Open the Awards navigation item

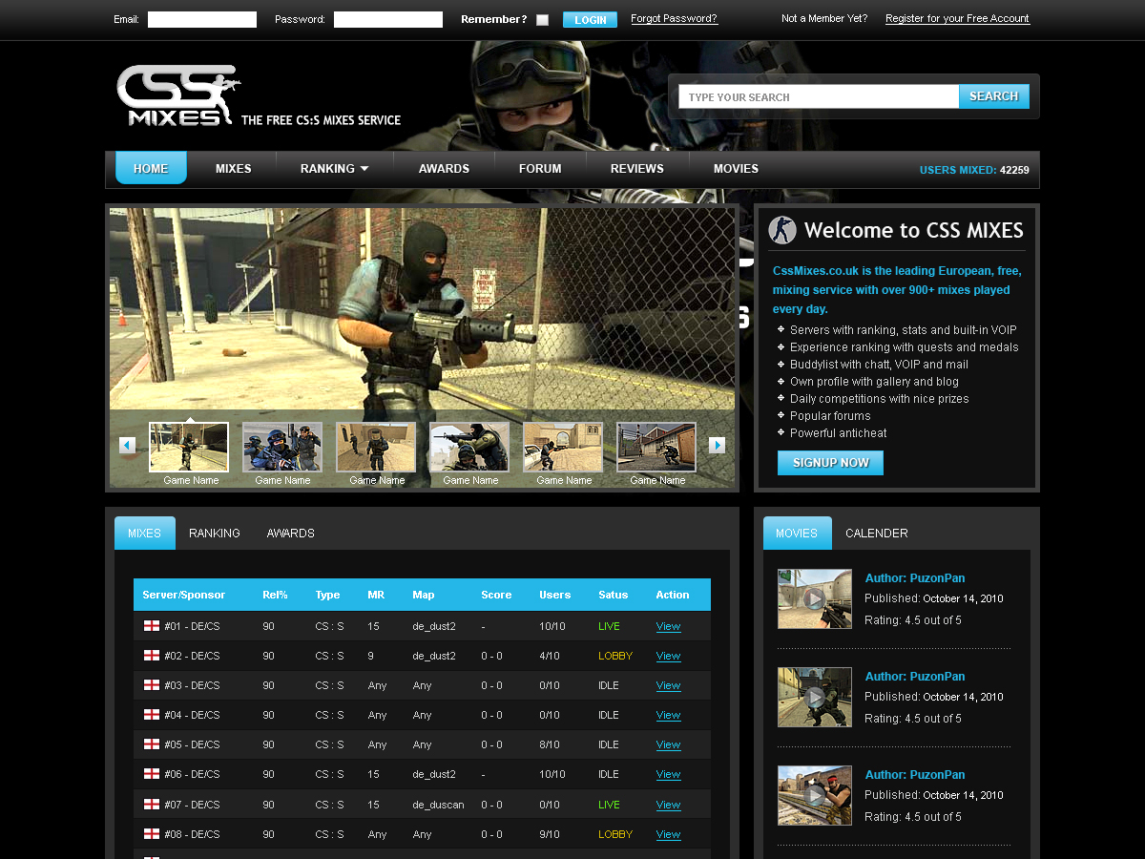click(444, 169)
